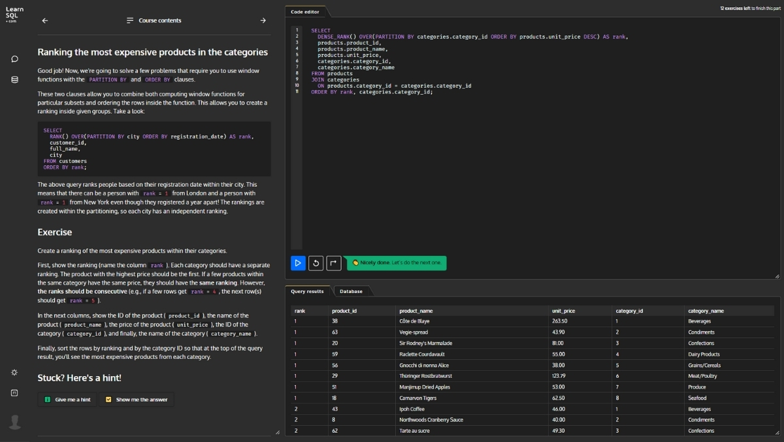The width and height of the screenshot is (784, 442).
Task: Grab the lesson panel's corner resize handle
Action: pos(278,432)
